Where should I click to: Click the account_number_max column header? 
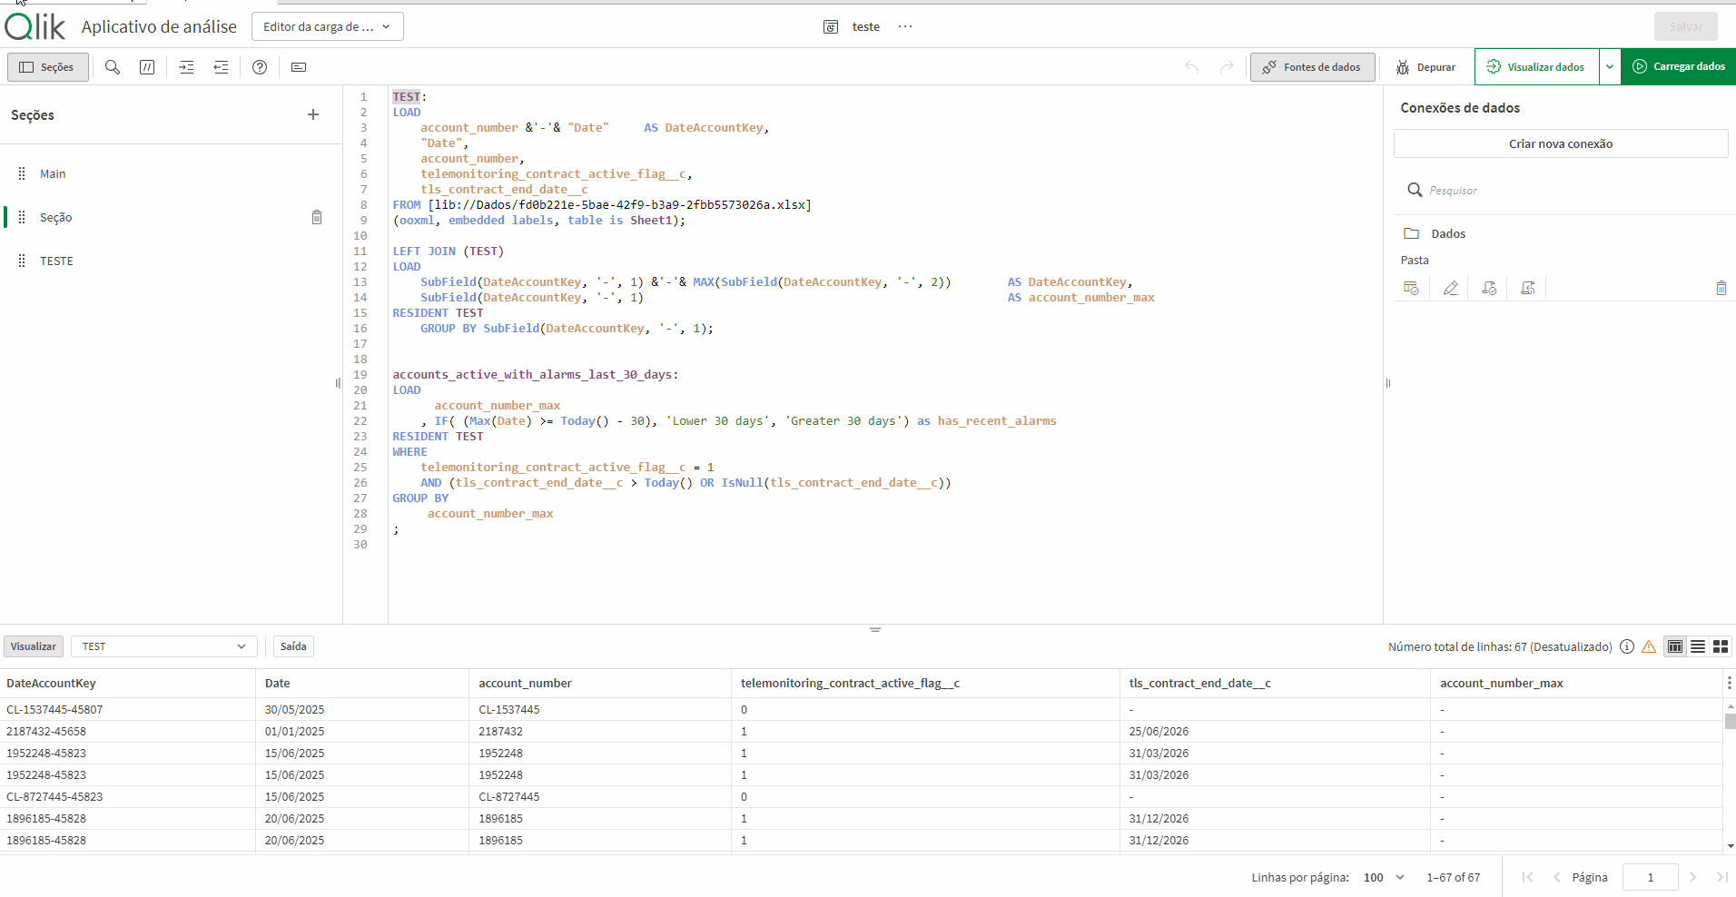tap(1576, 683)
